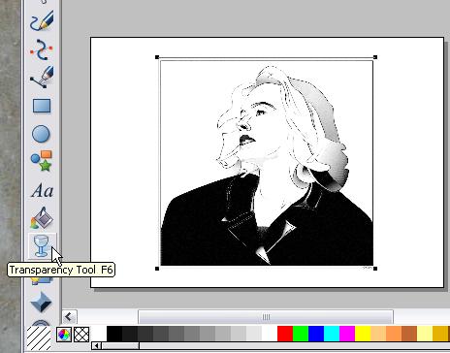Select the curve node drawing tool
This screenshot has width=450, height=353.
coord(42,49)
